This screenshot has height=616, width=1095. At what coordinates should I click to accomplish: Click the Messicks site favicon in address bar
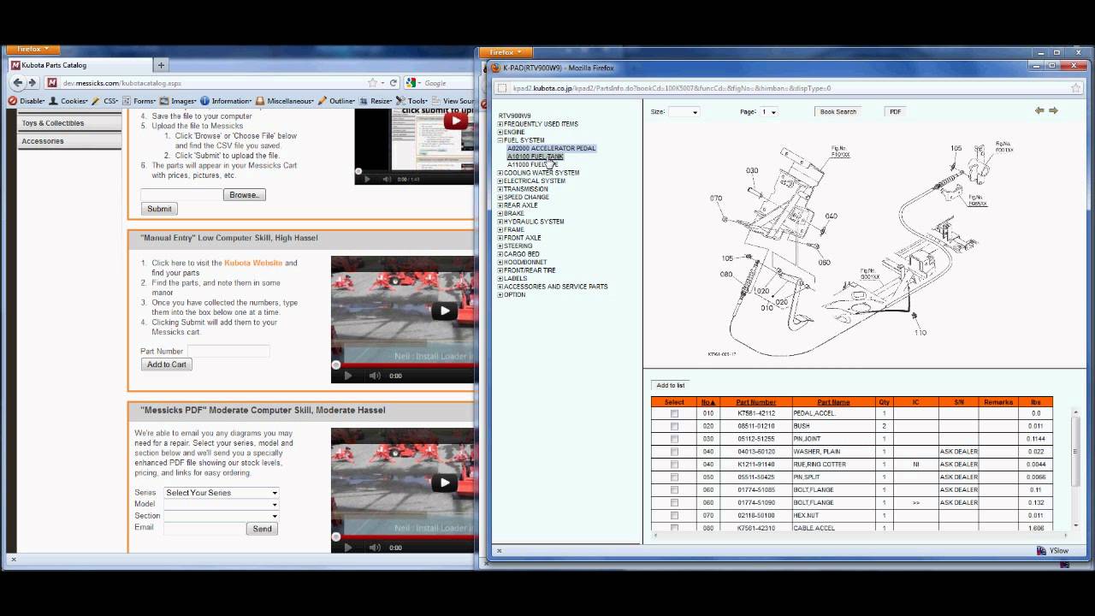click(52, 83)
